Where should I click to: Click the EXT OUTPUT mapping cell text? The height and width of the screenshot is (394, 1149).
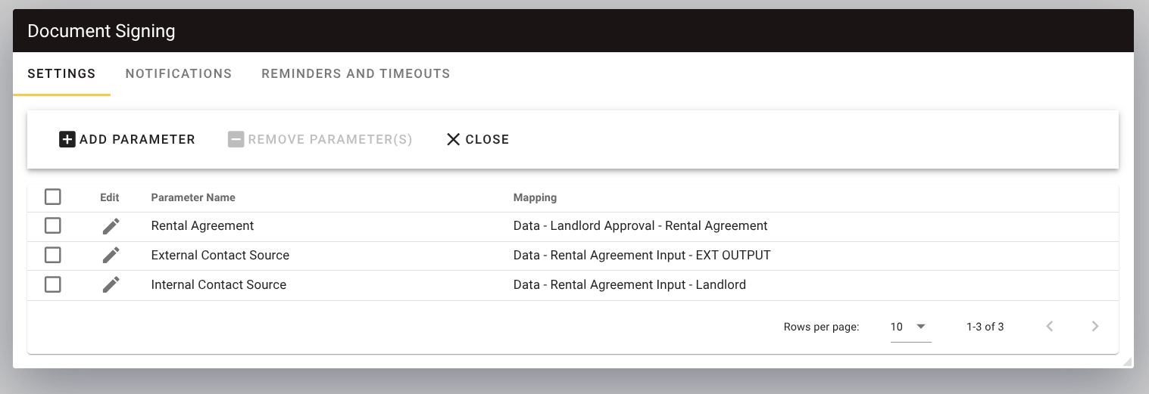642,256
